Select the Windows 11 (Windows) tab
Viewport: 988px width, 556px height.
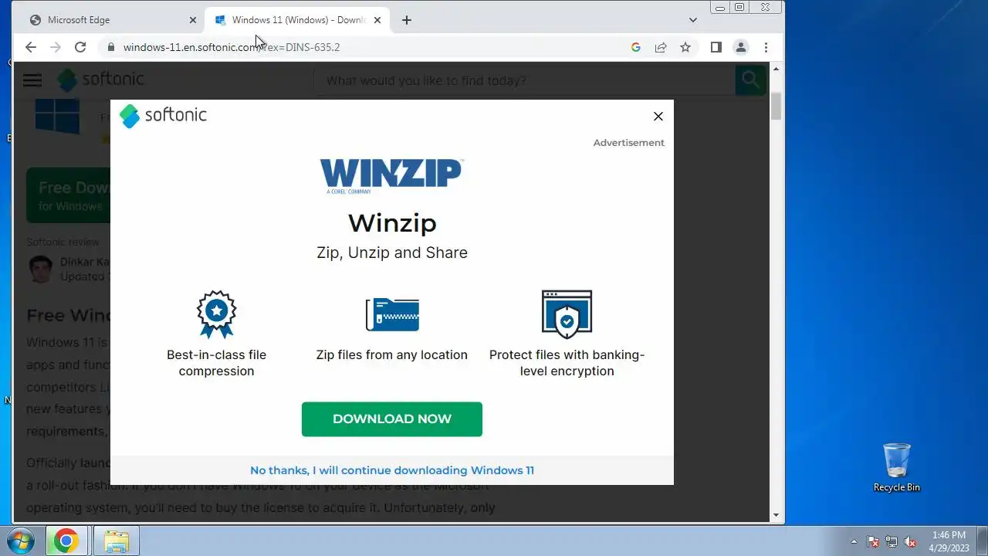(x=296, y=20)
